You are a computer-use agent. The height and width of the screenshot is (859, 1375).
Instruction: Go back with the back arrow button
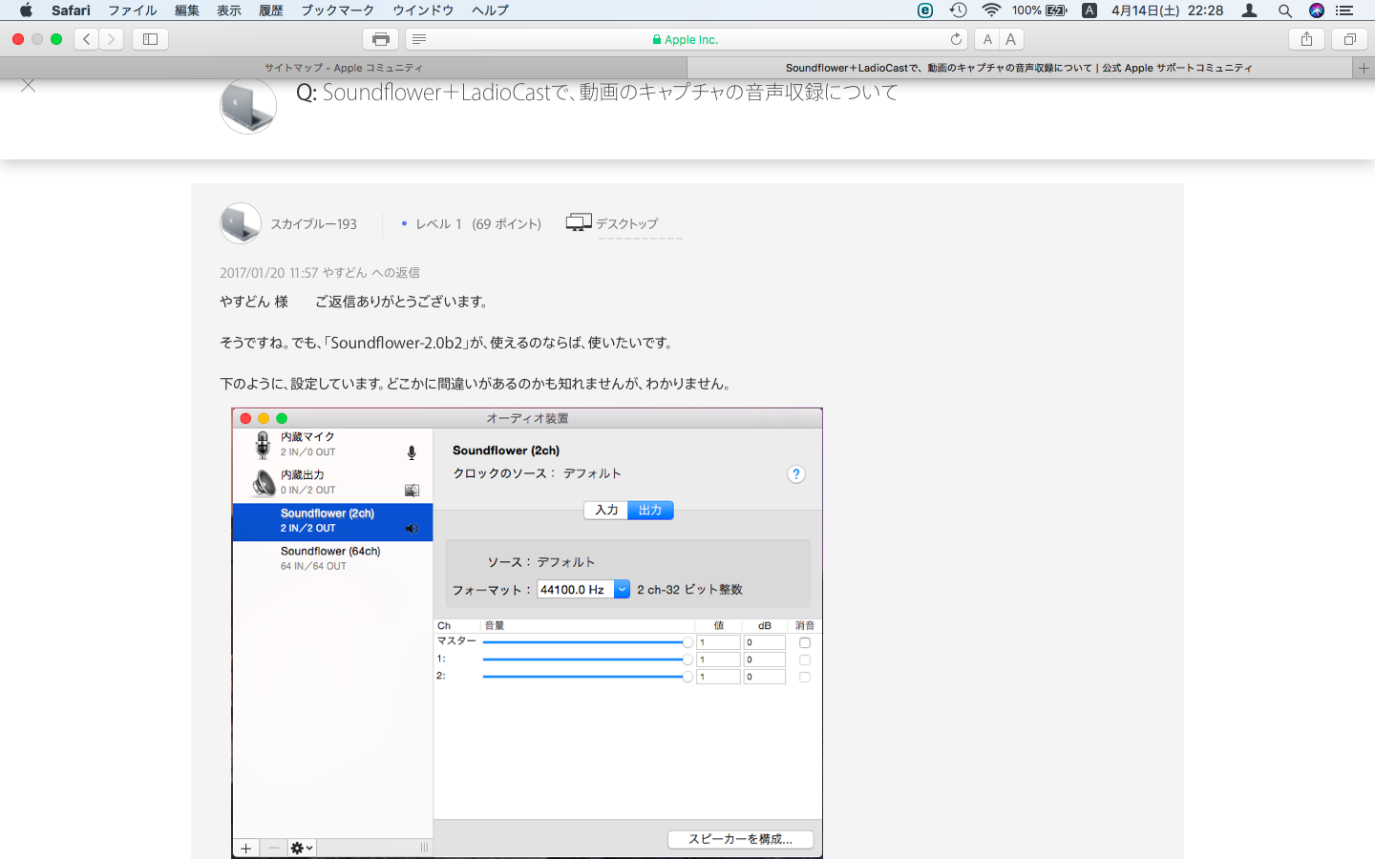[87, 39]
